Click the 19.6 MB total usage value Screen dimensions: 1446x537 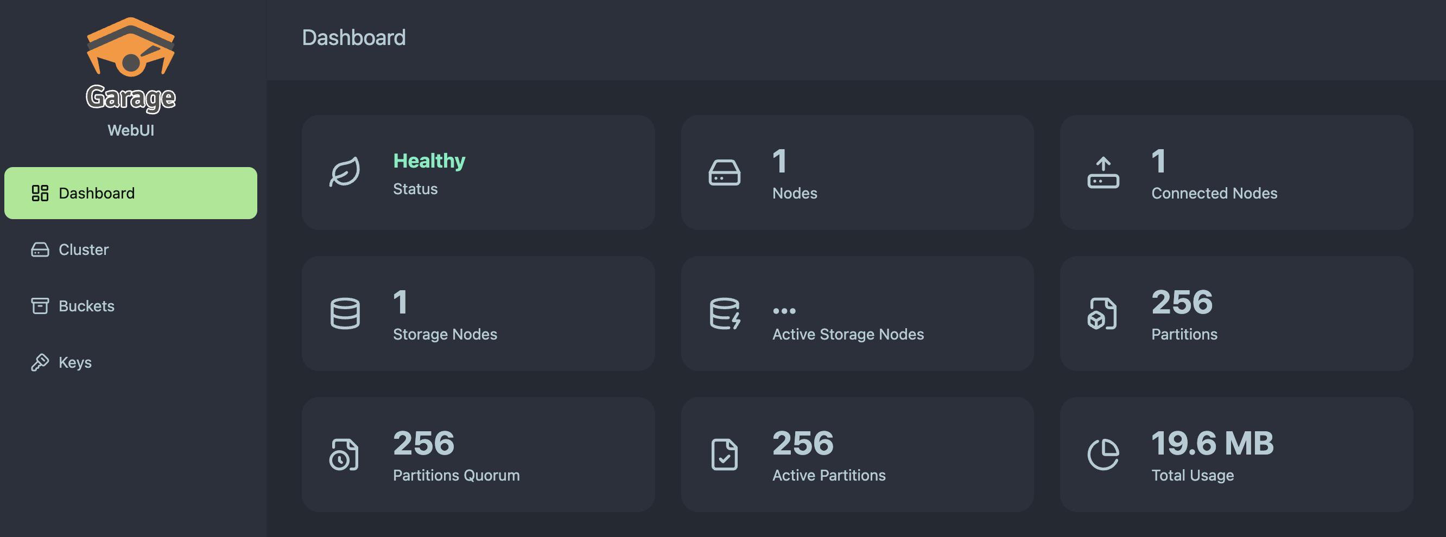click(1213, 443)
